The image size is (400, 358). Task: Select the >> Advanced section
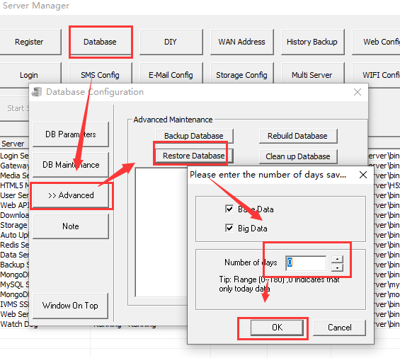pos(71,195)
